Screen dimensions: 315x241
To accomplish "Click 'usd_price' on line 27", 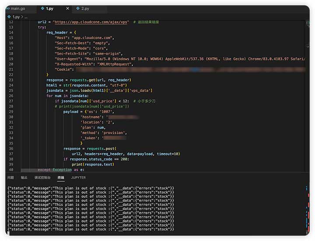I will point(103,101).
